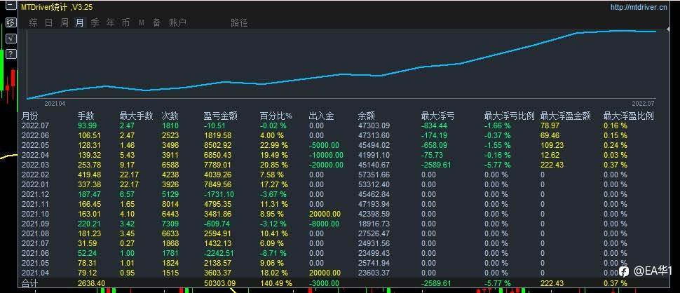Open the 币 currency tab
The width and height of the screenshot is (680, 293).
point(125,23)
